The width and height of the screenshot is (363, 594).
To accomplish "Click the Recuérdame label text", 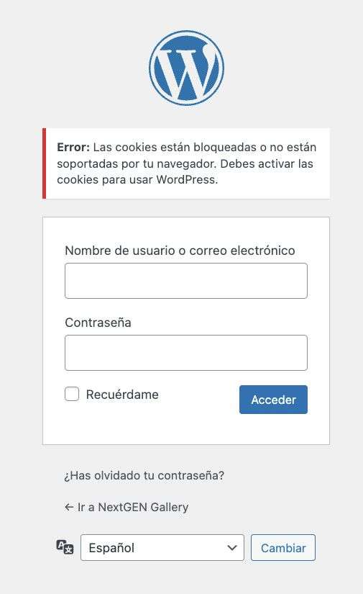I will click(x=122, y=395).
